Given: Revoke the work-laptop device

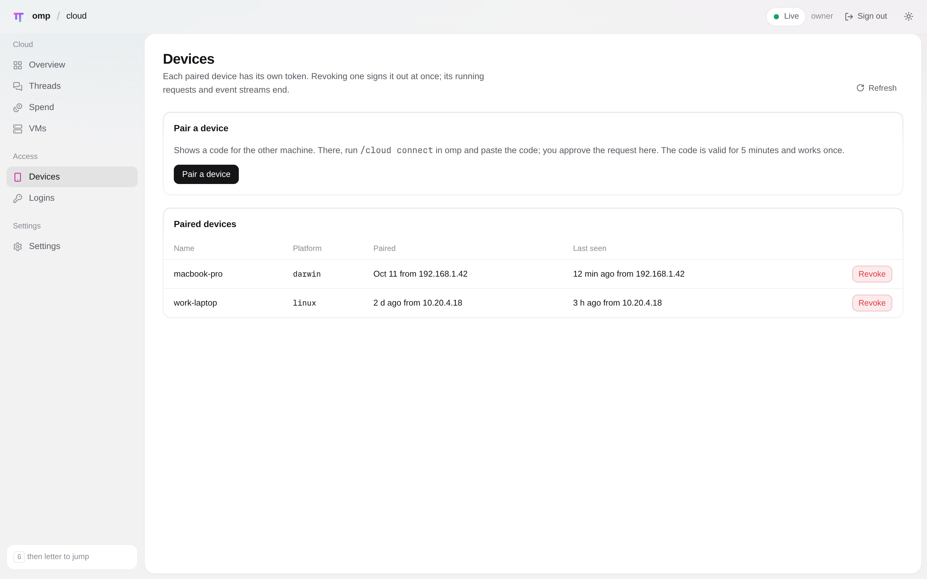Looking at the screenshot, I should [872, 303].
